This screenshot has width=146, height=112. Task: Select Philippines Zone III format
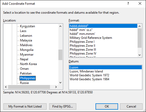[103, 50]
